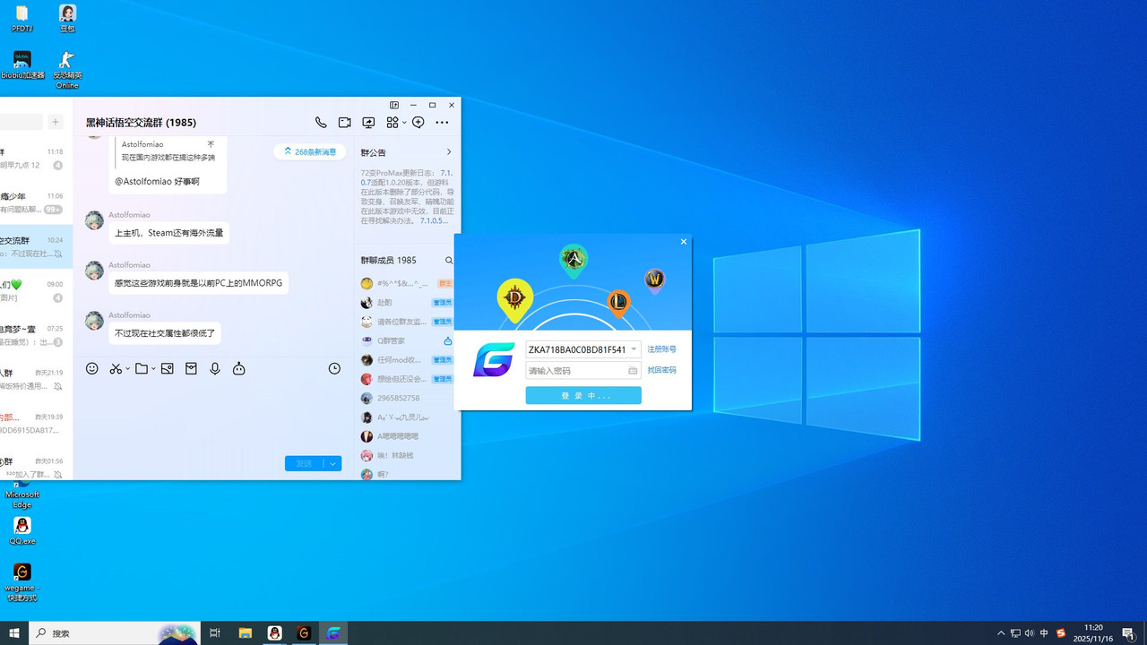
Task: Click the 登录中 login button
Action: [583, 395]
